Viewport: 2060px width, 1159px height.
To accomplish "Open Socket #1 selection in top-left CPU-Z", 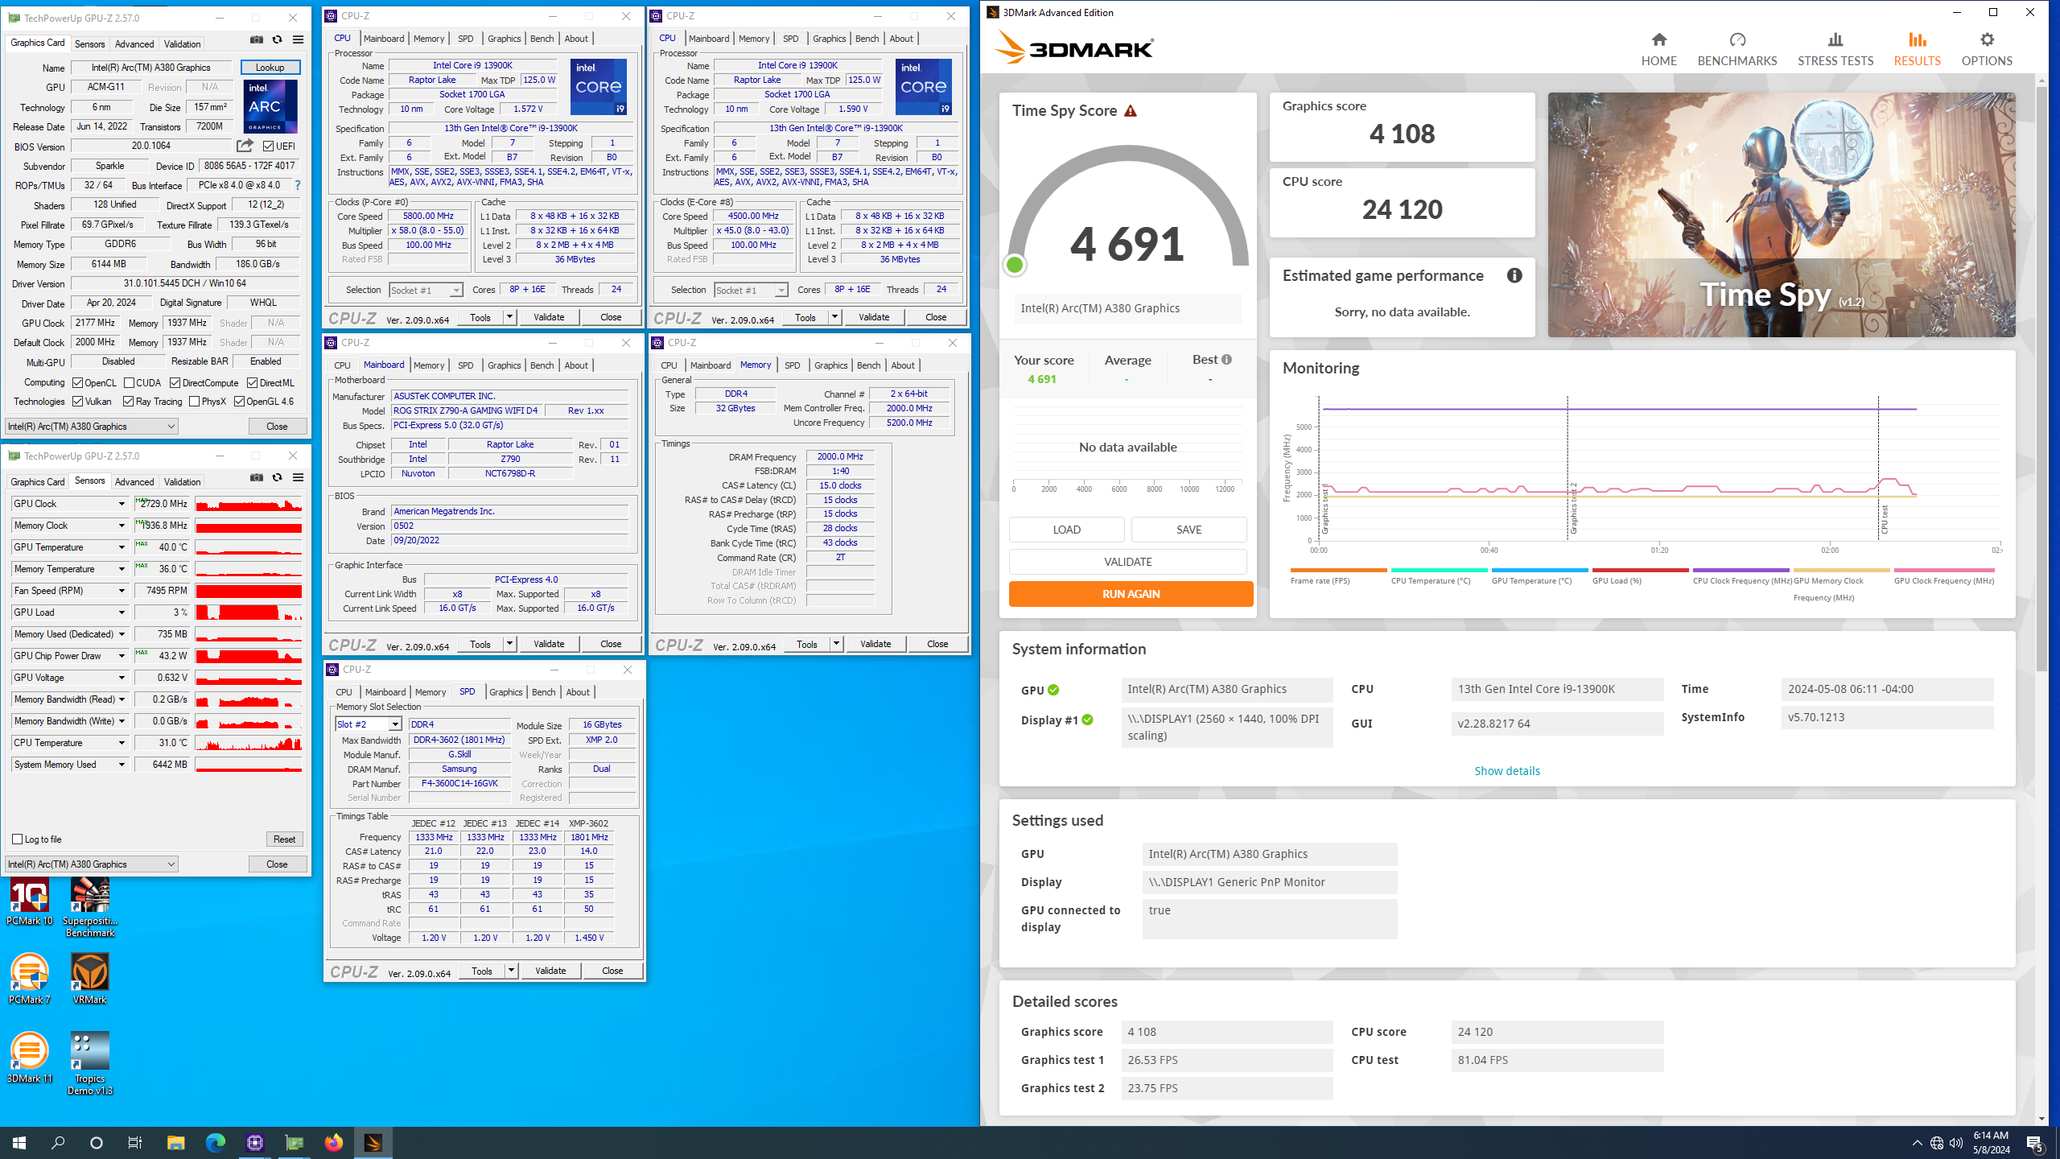I will tap(426, 290).
